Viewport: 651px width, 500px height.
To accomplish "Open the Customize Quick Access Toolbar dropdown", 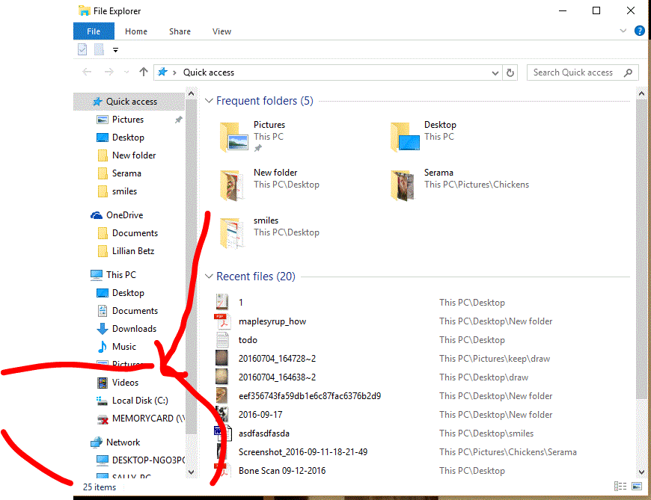I will pos(115,50).
